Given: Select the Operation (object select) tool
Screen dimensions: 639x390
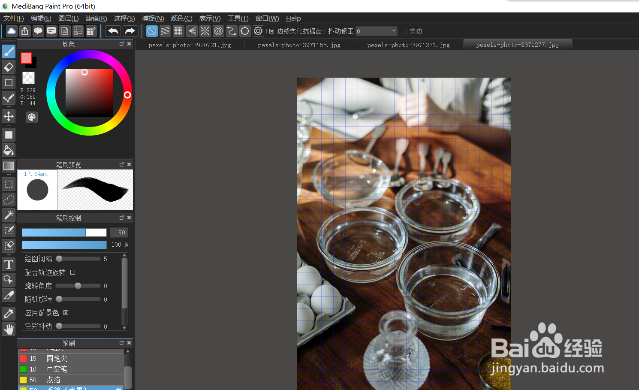Looking at the screenshot, I should coord(9,280).
